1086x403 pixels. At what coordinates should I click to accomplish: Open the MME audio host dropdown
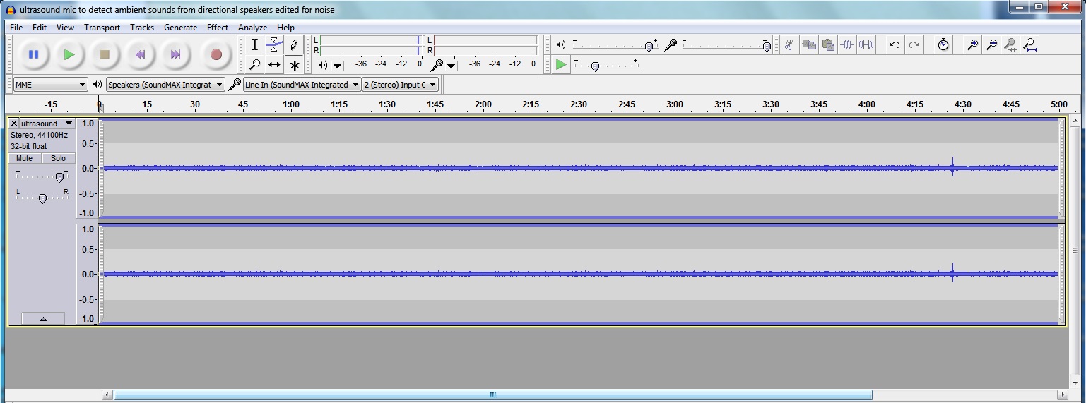(x=49, y=85)
